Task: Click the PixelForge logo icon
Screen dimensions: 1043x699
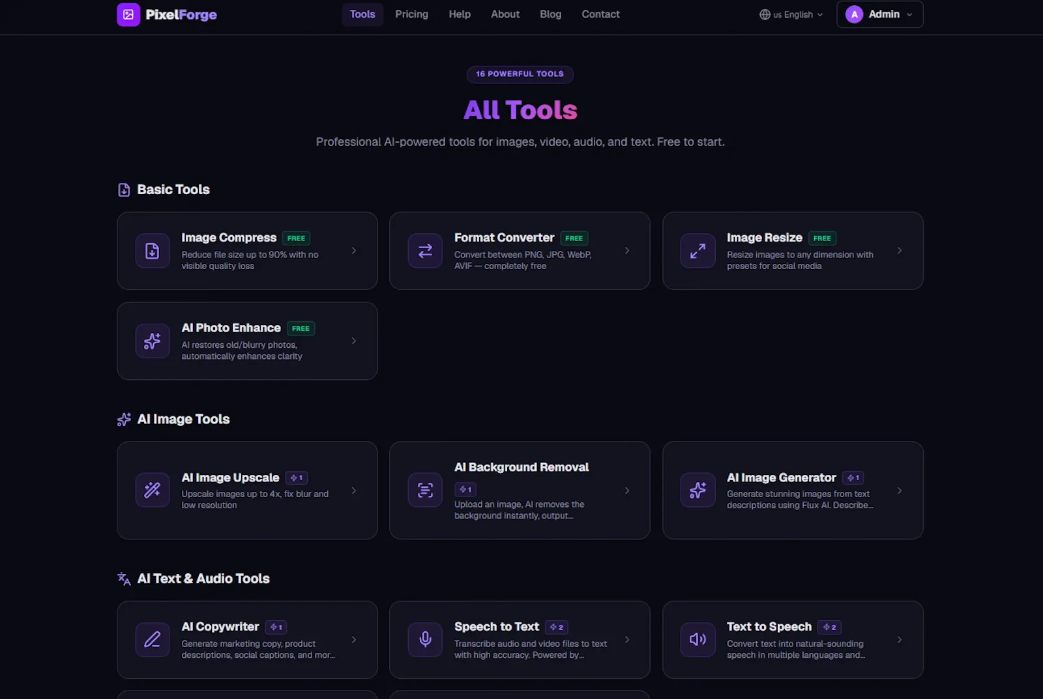Action: pos(128,14)
